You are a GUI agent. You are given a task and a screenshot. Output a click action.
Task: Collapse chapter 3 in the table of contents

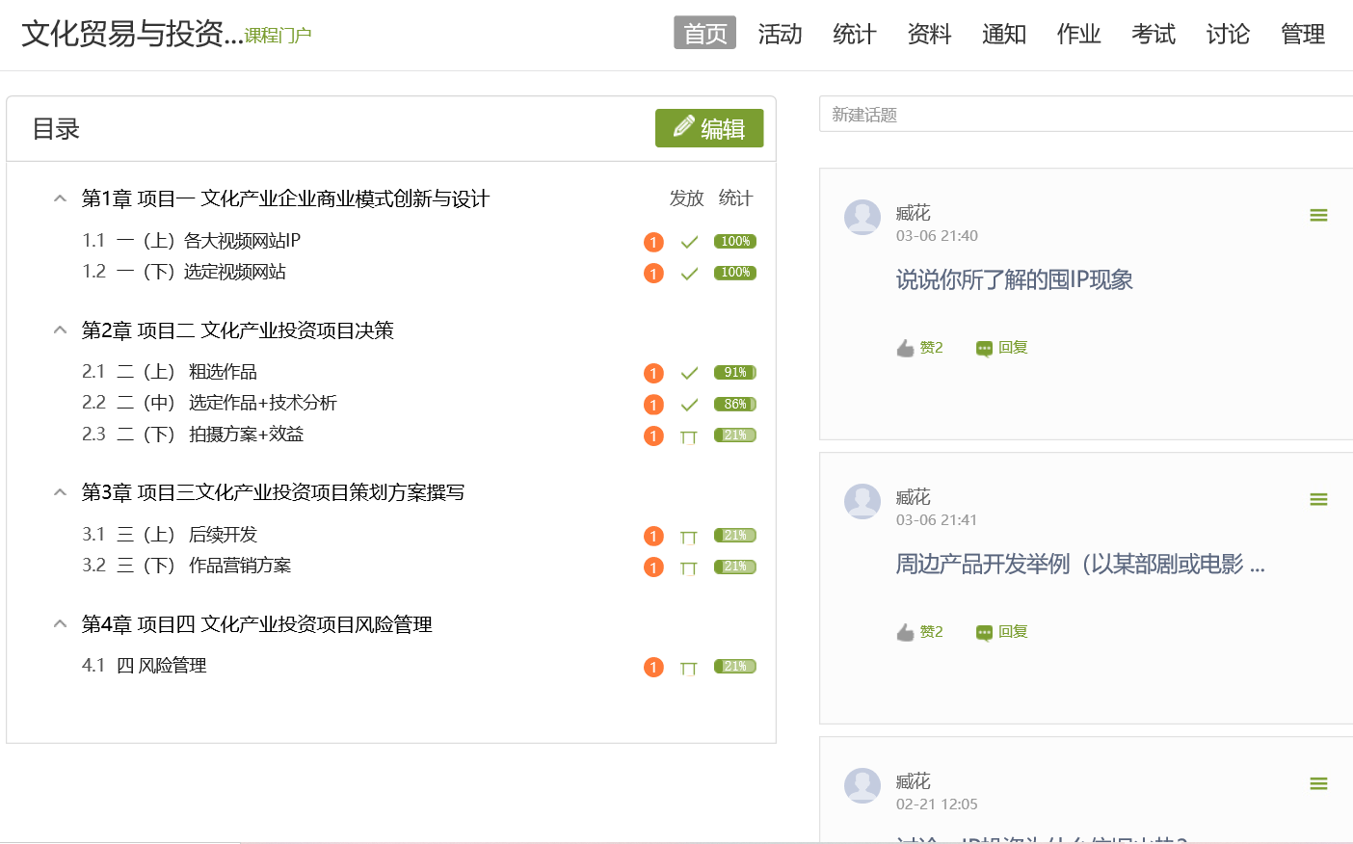60,492
